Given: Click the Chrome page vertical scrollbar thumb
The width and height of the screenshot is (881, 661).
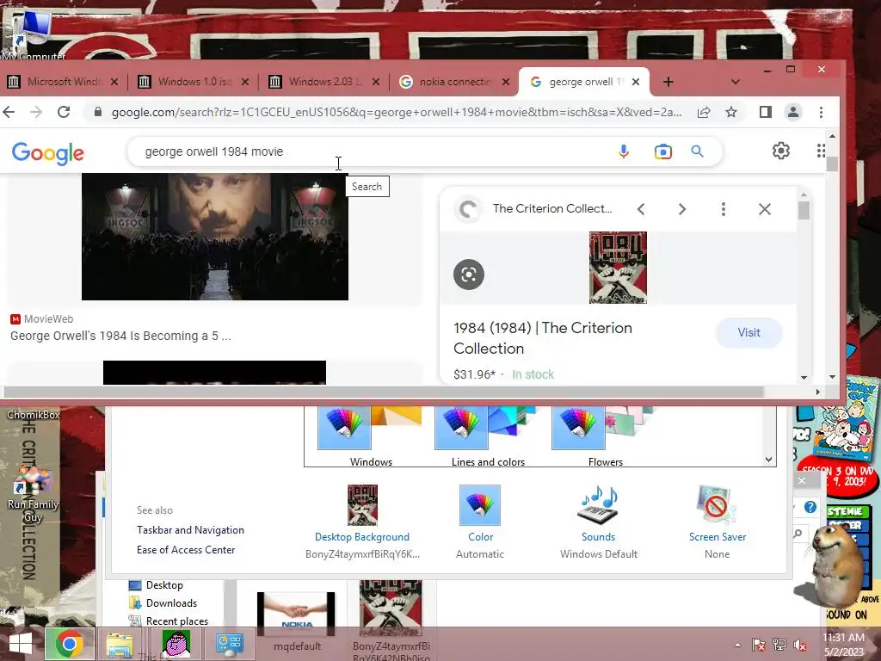Looking at the screenshot, I should click(x=832, y=163).
